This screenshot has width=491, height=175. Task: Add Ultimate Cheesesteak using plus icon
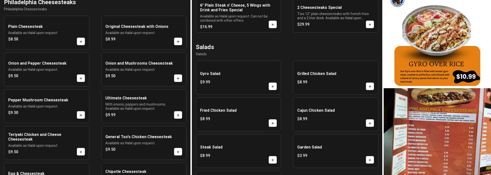[x=178, y=115]
